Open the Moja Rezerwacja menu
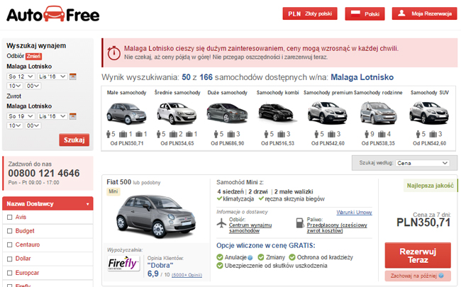Image resolution: width=461 pixels, height=287 pixels. [x=423, y=13]
